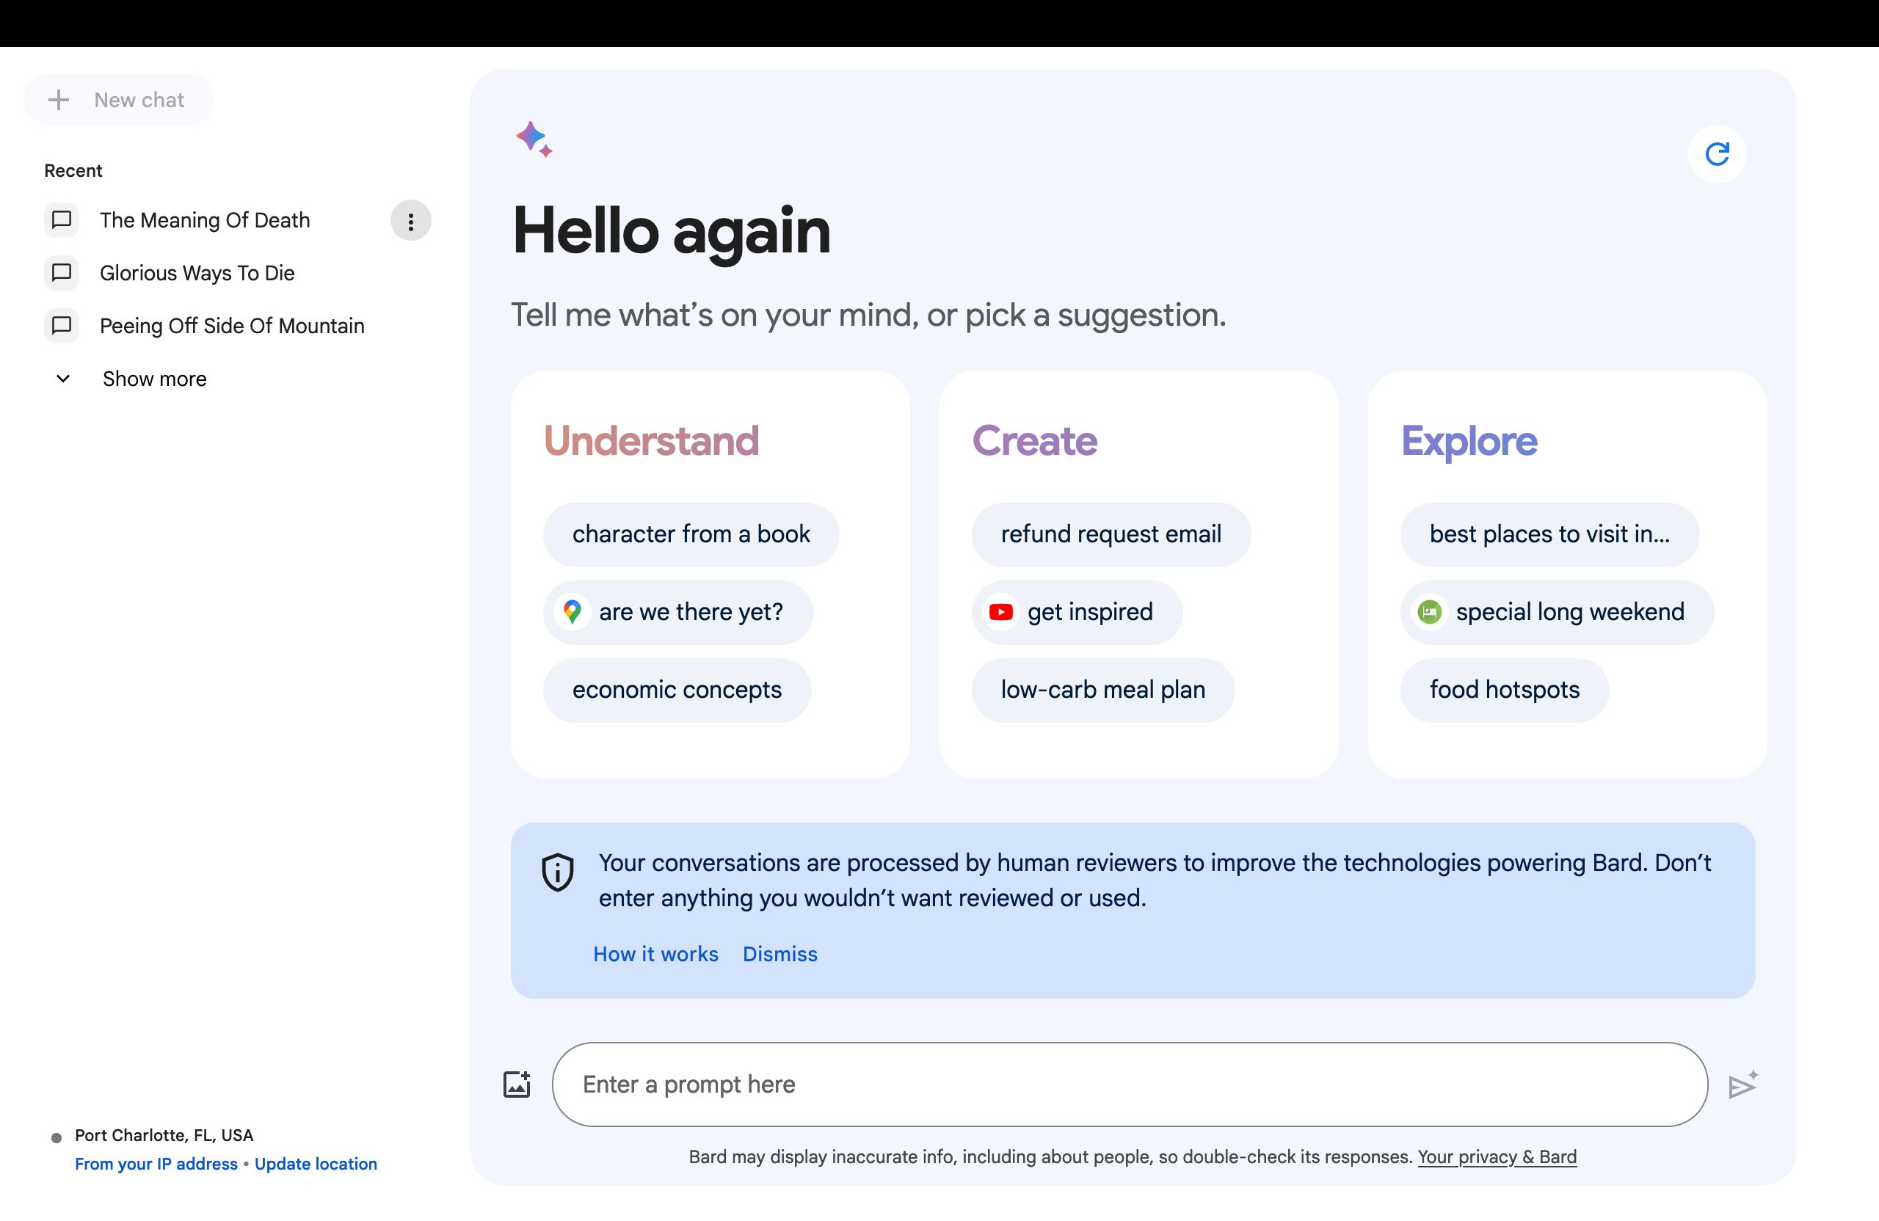This screenshot has height=1221, width=1879.
Task: Click the YouTube icon on get inspired
Action: [1001, 612]
